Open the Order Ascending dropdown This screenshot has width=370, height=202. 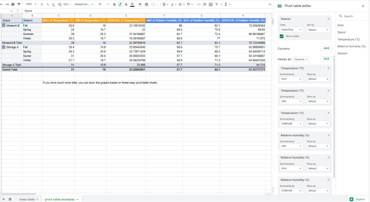pos(291,29)
